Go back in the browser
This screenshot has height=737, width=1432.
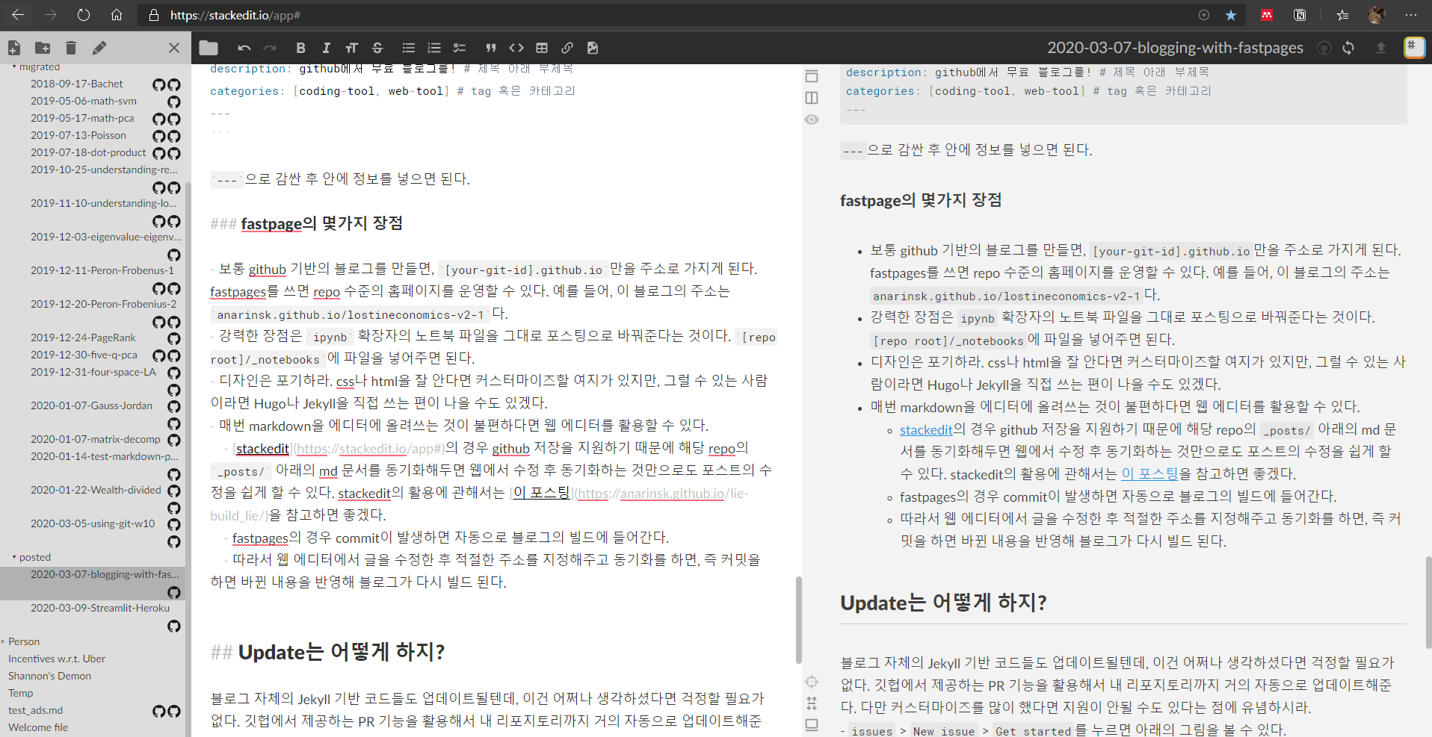(x=18, y=15)
